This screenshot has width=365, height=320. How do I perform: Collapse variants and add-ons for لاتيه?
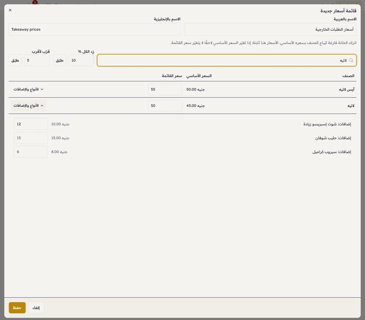tap(28, 106)
